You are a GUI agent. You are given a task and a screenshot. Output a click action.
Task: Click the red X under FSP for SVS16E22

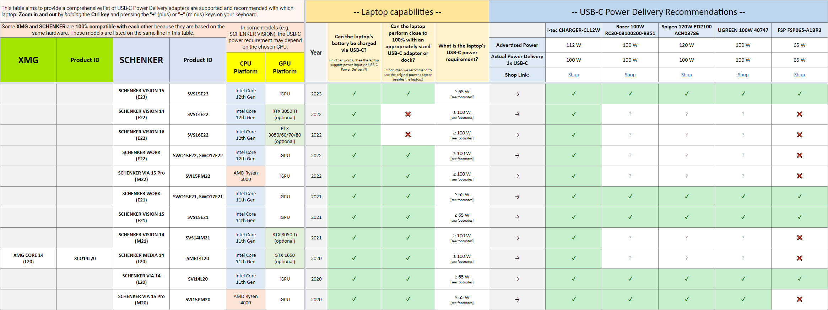799,135
